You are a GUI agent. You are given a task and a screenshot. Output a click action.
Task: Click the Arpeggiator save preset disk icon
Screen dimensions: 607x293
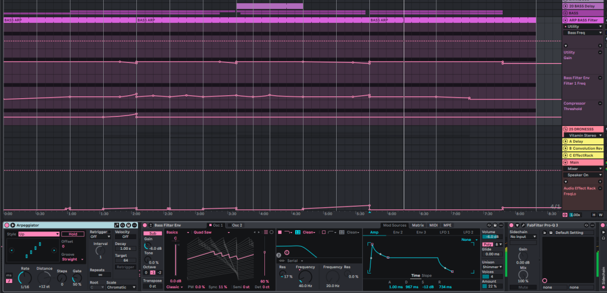128,226
